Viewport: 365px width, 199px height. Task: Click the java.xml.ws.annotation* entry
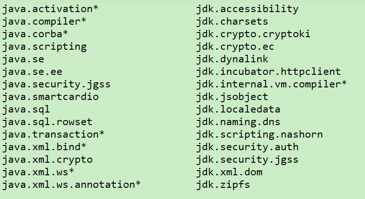[x=71, y=185]
